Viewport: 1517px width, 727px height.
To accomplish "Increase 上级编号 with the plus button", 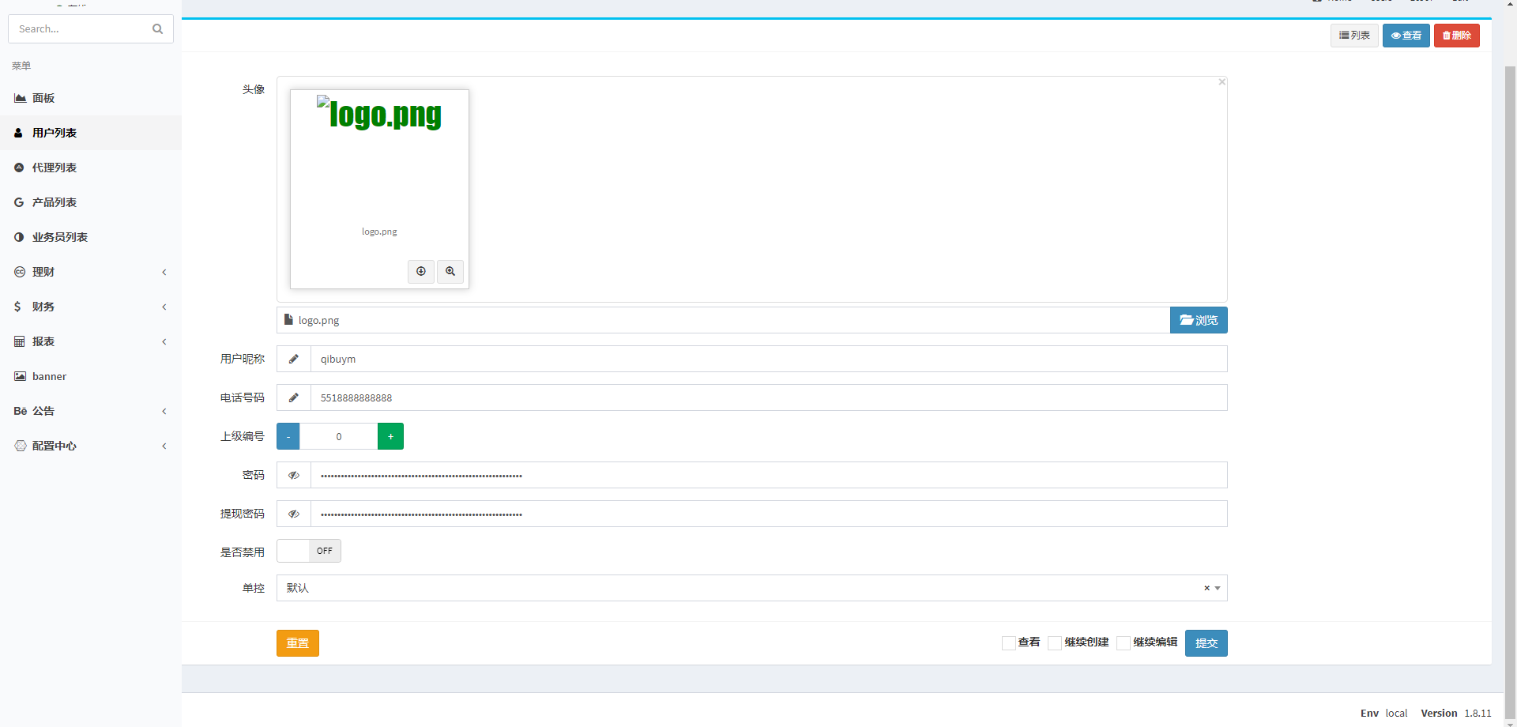I will pos(390,436).
